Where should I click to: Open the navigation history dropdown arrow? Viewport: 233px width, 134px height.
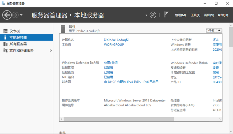tap(21, 15)
